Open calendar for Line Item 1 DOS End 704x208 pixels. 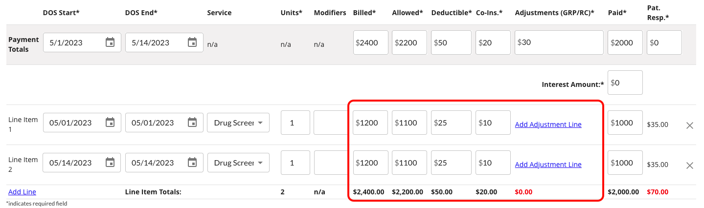pos(192,123)
